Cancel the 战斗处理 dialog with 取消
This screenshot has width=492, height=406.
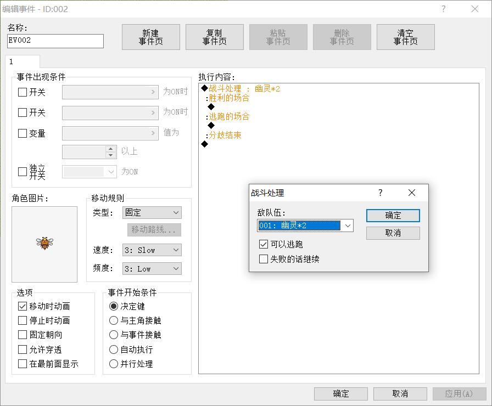click(x=393, y=233)
